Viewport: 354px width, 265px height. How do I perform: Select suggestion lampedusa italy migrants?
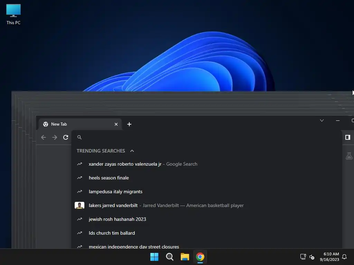[x=207, y=192]
